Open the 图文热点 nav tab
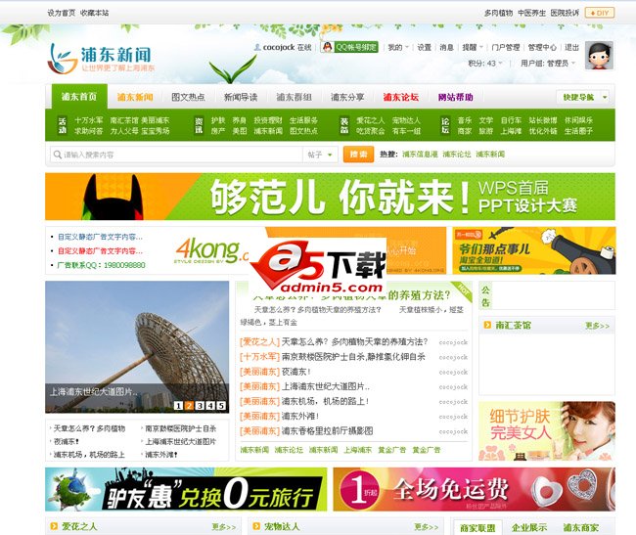 click(x=188, y=97)
